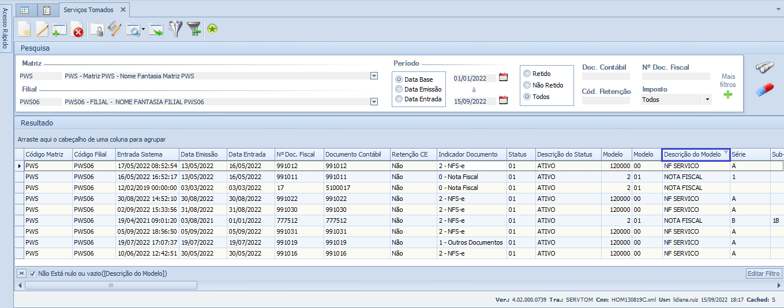Screen dimensions: 784x308
Task: Click the funnel filter icon
Action: [175, 29]
